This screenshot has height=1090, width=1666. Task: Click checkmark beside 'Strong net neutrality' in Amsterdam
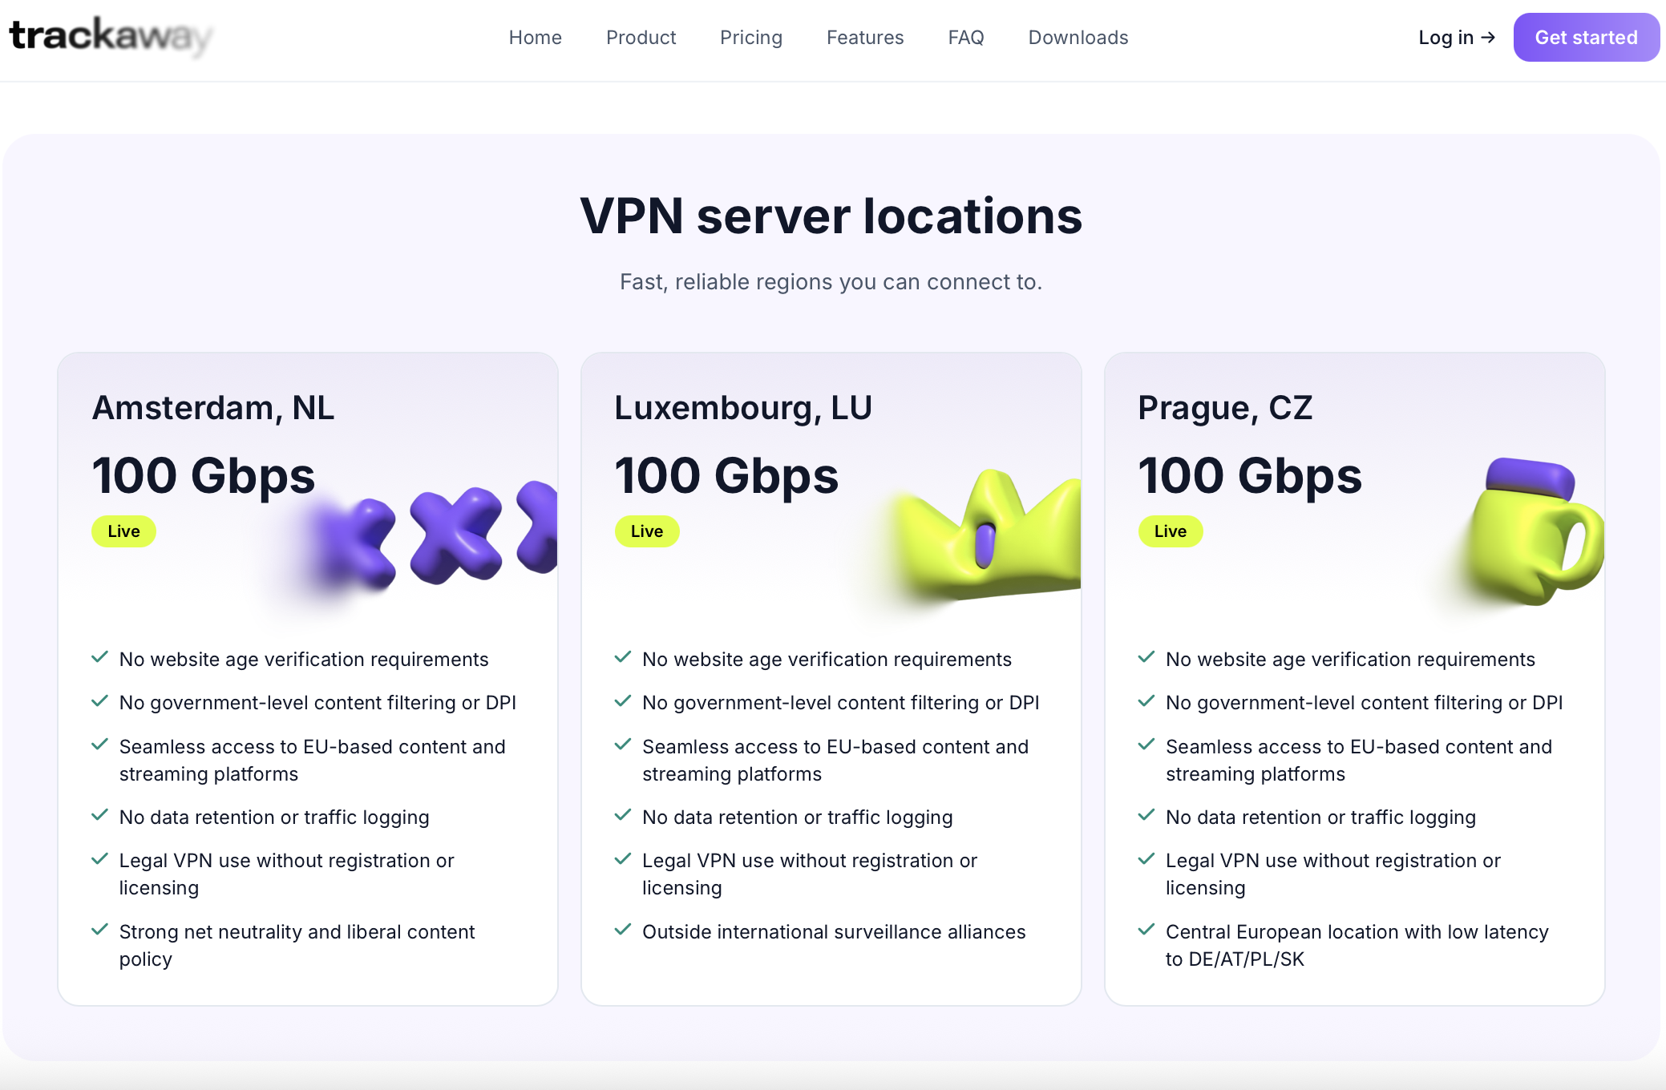tap(99, 930)
